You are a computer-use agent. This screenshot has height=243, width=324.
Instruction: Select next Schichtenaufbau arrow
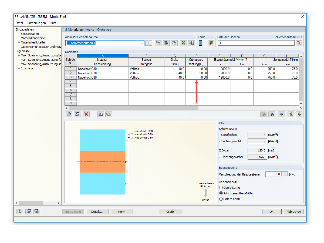tap(150, 43)
